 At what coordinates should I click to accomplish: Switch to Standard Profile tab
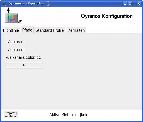pyautogui.click(x=50, y=30)
